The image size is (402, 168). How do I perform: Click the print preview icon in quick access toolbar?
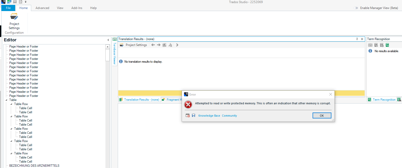(x=21, y=2)
